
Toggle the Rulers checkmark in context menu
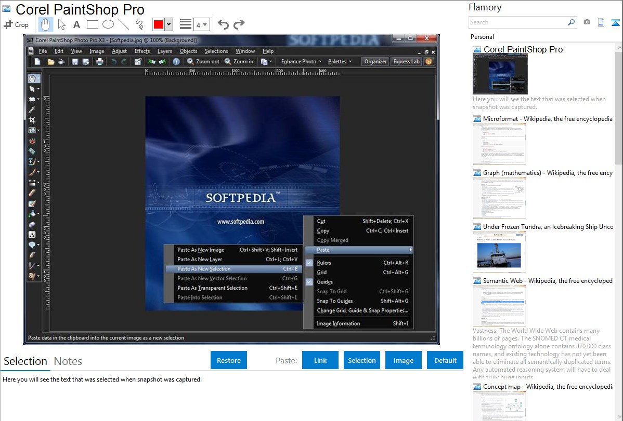[309, 263]
